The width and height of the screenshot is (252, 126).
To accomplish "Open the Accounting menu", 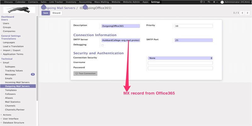I will pyautogui.click(x=85, y=2).
